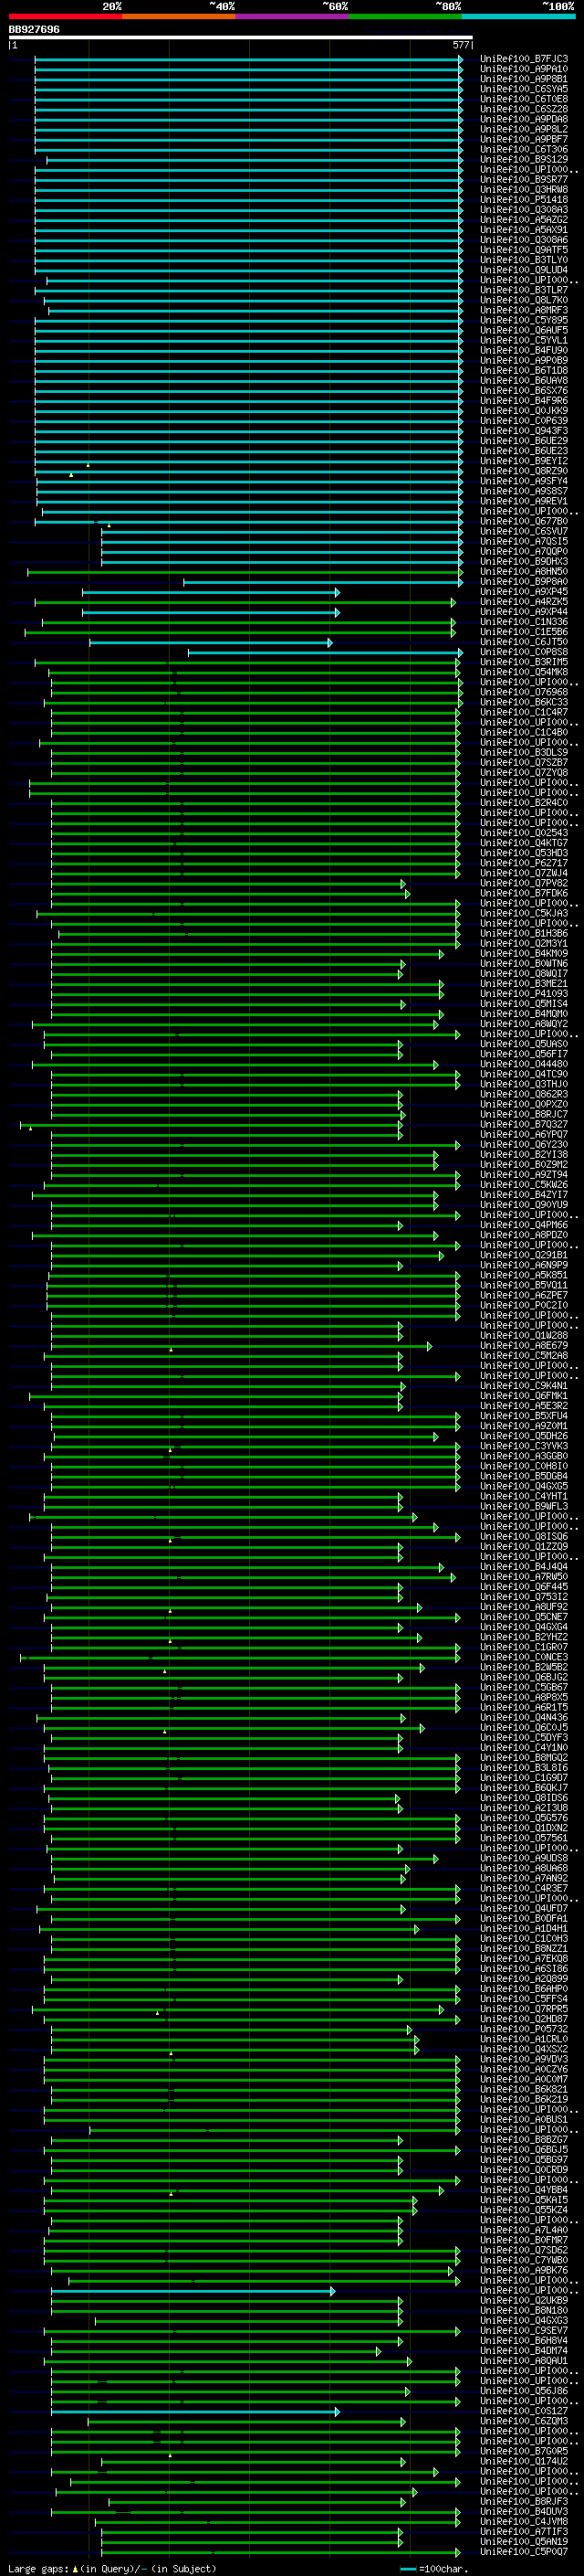Click the UniRef100_B4FU90 label
The image size is (584, 2576).
tap(523, 350)
